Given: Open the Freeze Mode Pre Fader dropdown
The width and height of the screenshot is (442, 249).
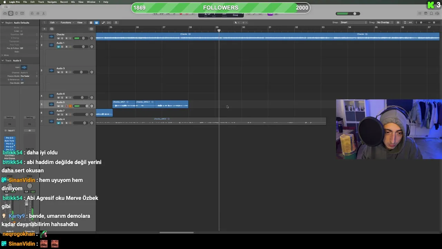Looking at the screenshot, I should (x=29, y=76).
